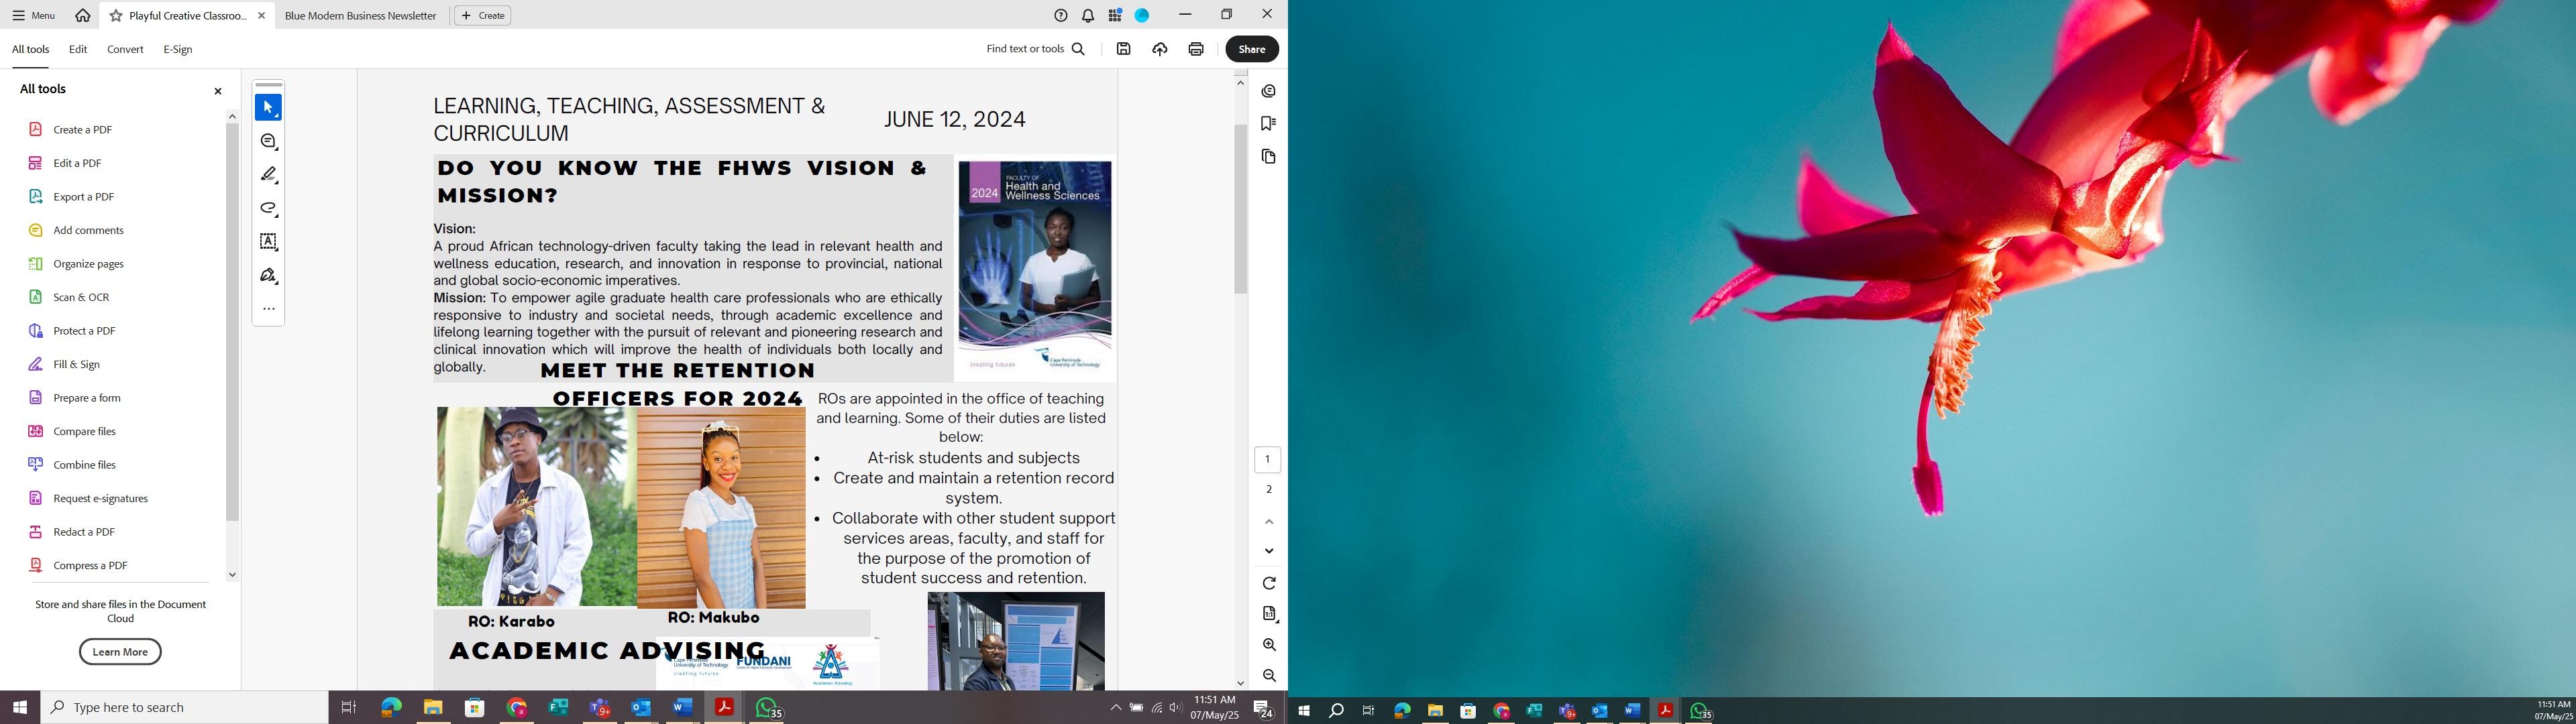Open the bookmarks panel icon
Viewport: 2576px width, 724px height.
coord(1268,123)
